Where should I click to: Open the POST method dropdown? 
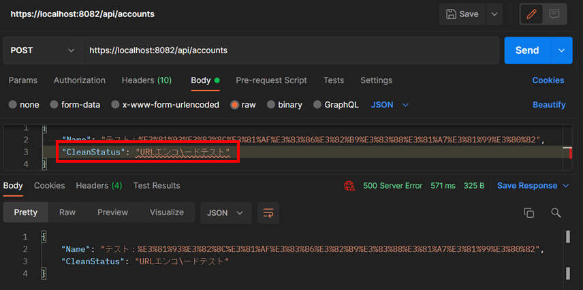click(42, 50)
